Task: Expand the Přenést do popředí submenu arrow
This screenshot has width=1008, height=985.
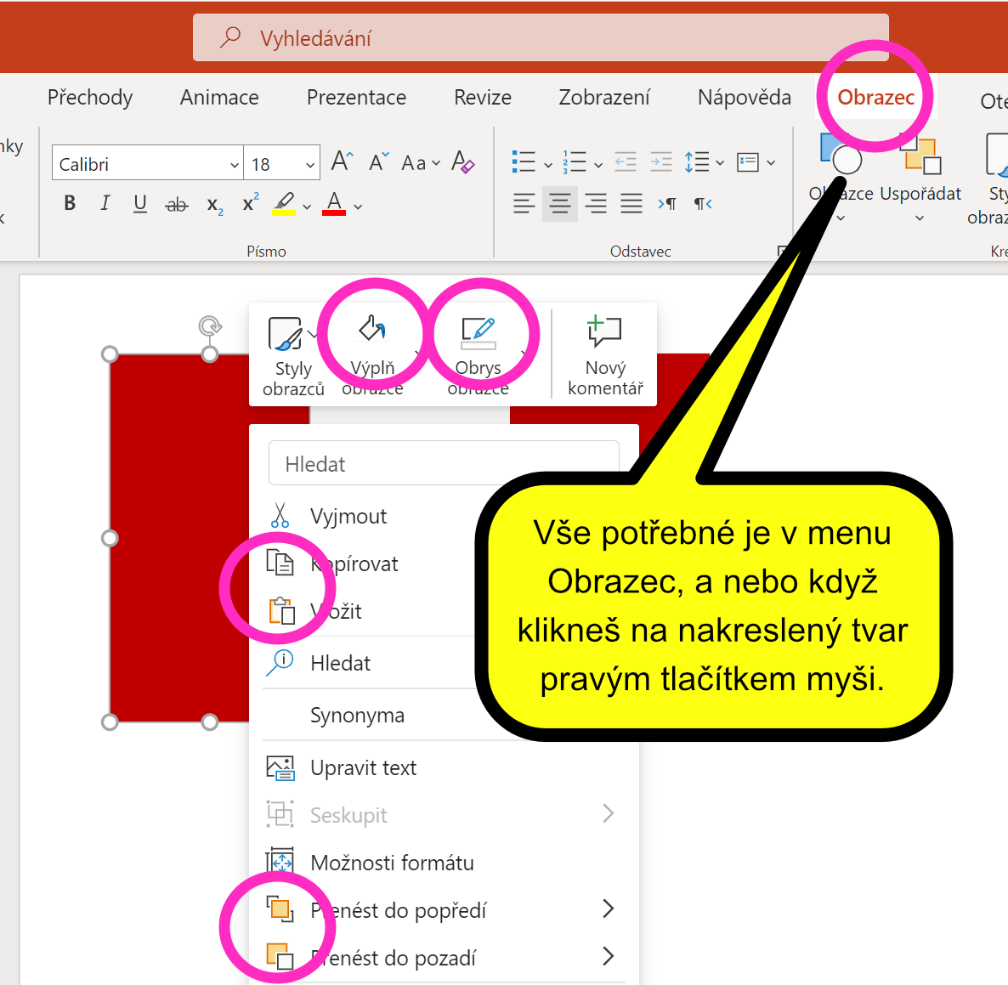Action: coord(608,909)
